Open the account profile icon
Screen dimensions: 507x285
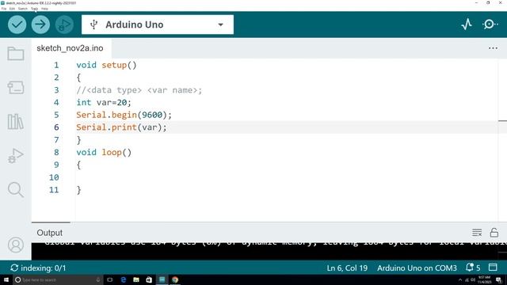(x=16, y=245)
